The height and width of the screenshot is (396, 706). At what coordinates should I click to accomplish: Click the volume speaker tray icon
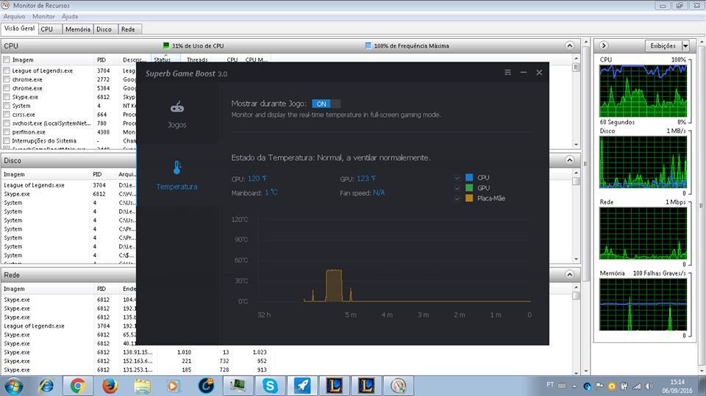[x=649, y=386]
